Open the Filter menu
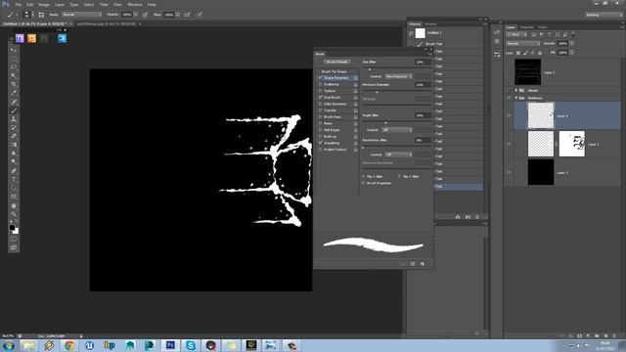This screenshot has width=626, height=352. point(104,4)
